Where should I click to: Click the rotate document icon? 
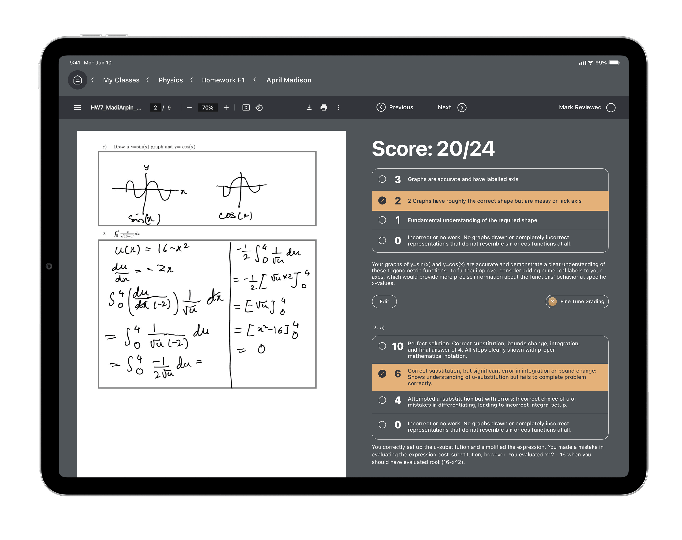coord(259,107)
